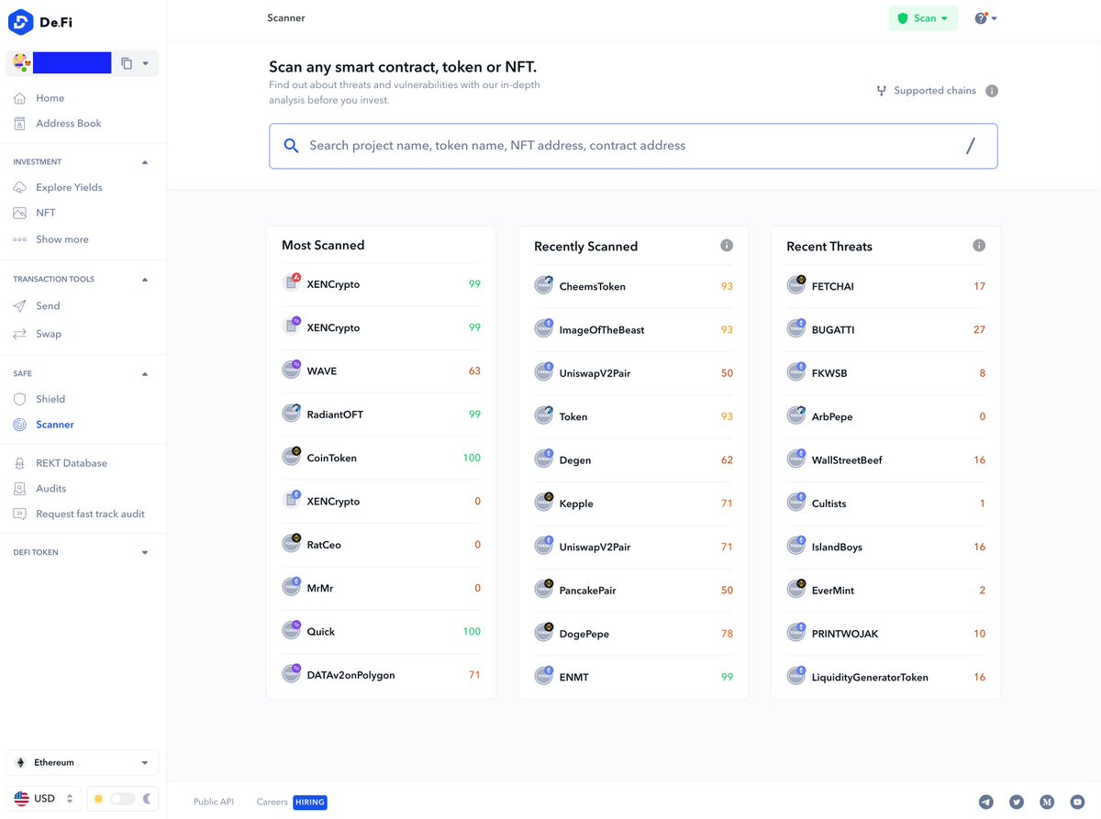Open ImageOfTheBeast scan result
1101x819 pixels.
(633, 330)
